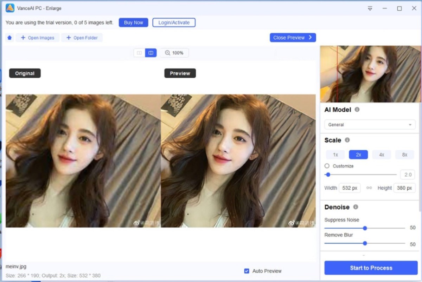The height and width of the screenshot is (282, 422).
Task: Click the link icon between Width and Height
Action: click(x=369, y=188)
